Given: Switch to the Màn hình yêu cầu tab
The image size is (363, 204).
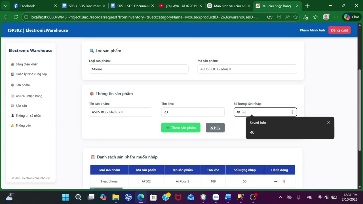Looking at the screenshot, I should coord(229,6).
